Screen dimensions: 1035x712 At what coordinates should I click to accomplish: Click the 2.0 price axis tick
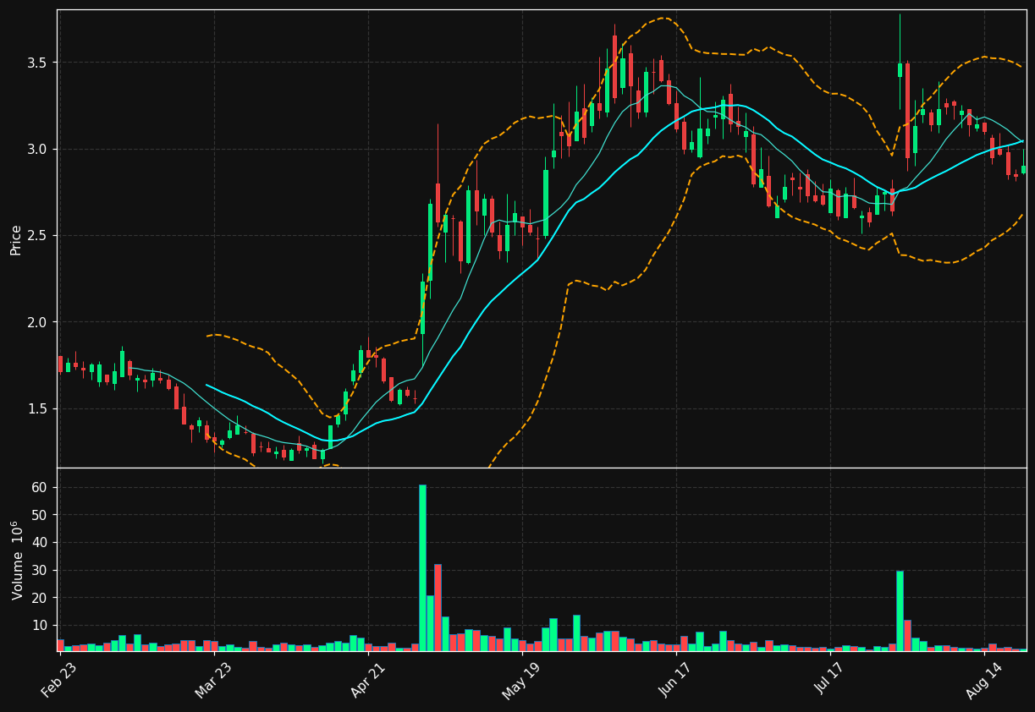click(39, 322)
